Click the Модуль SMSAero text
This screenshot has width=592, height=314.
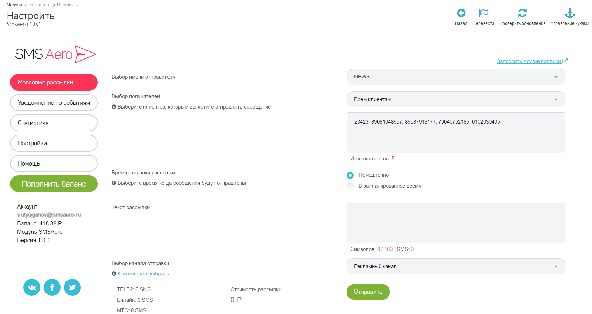[x=40, y=232]
